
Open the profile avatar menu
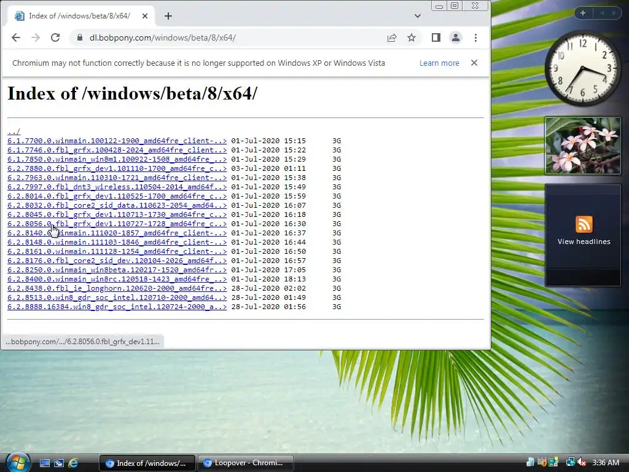[456, 37]
